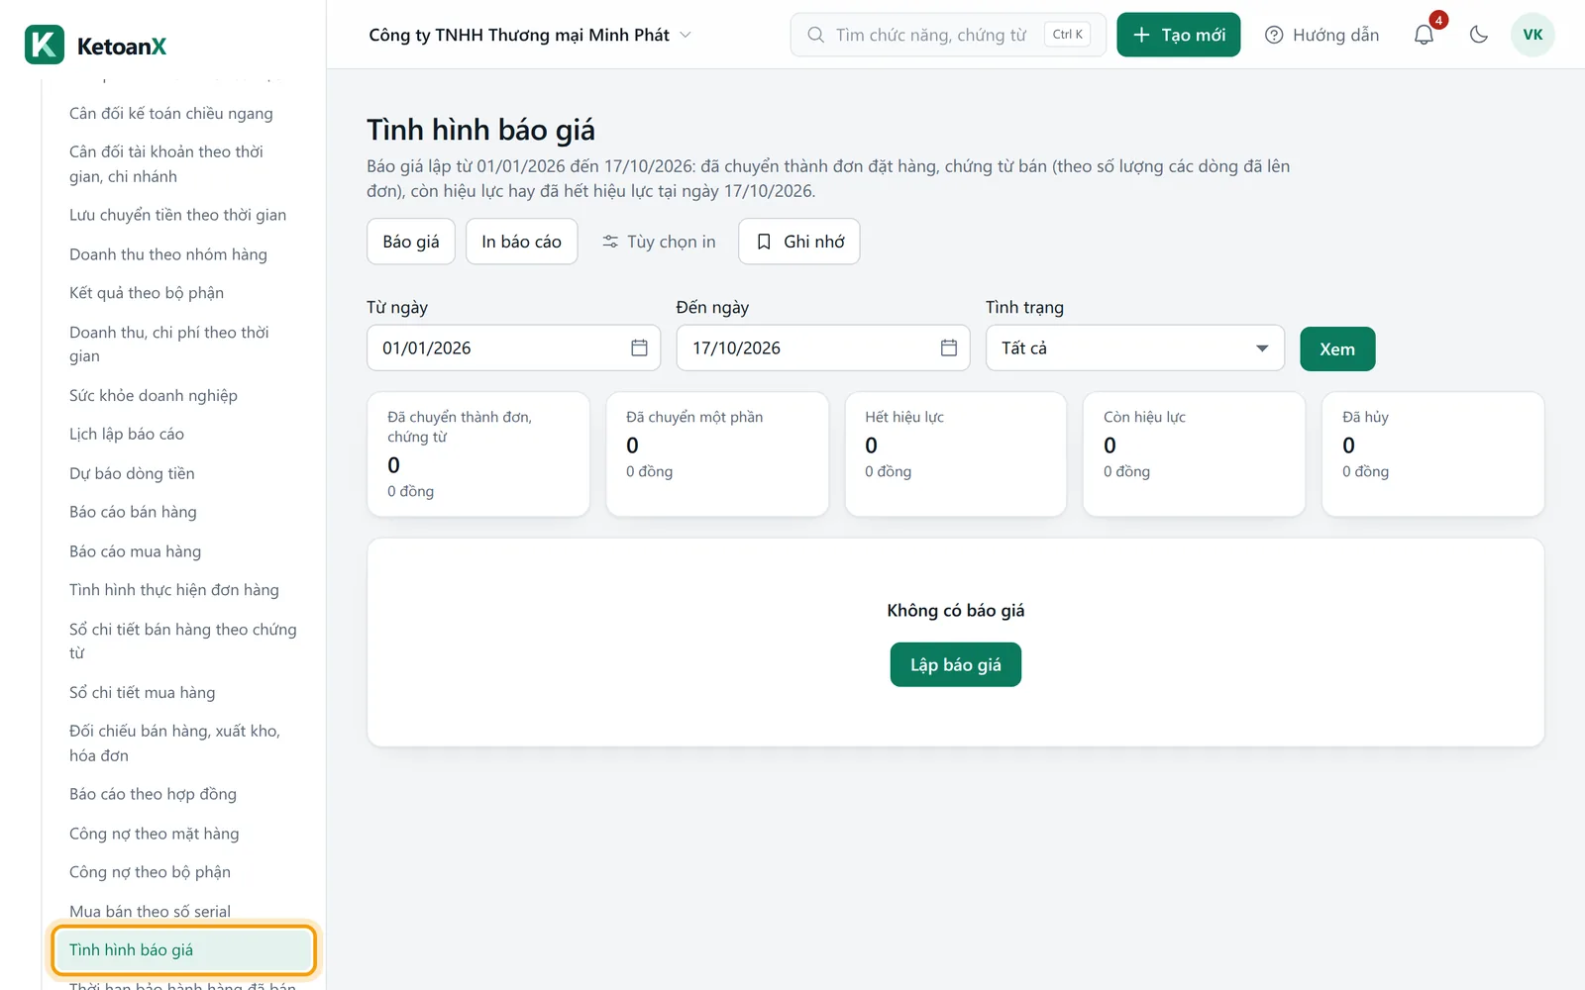
Task: Click the Xem button
Action: pos(1337,348)
